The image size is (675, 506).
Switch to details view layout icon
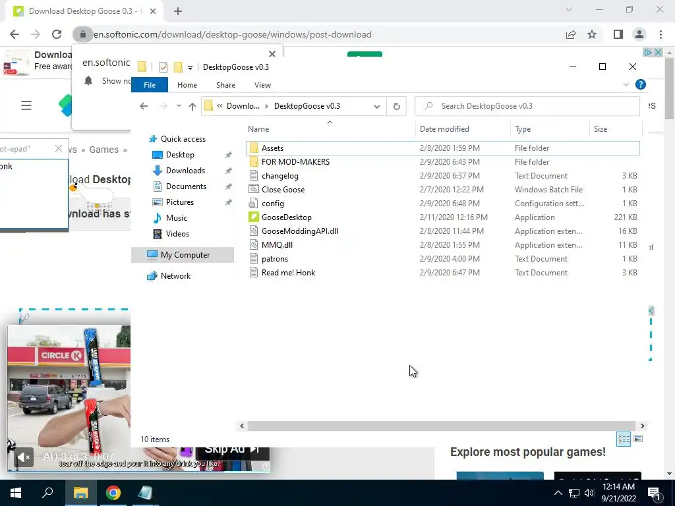pos(624,439)
